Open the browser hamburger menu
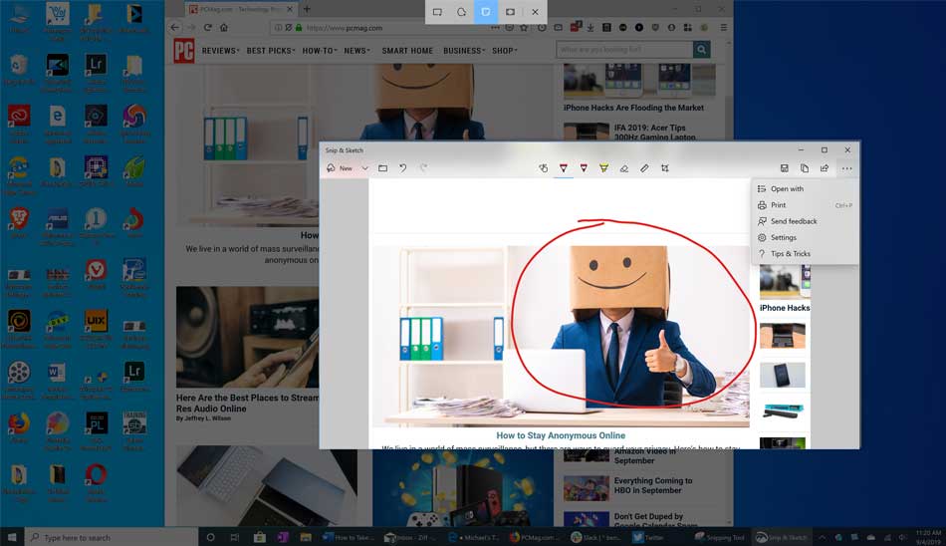The width and height of the screenshot is (946, 546). tap(723, 28)
